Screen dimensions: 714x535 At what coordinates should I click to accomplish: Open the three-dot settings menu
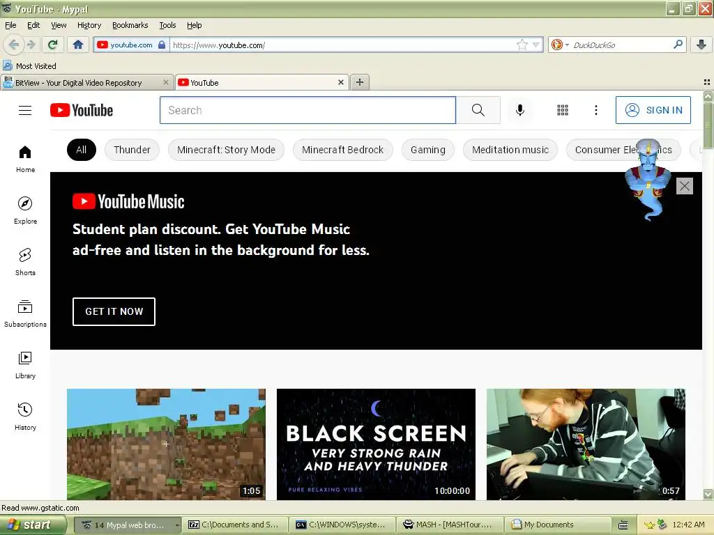click(595, 110)
